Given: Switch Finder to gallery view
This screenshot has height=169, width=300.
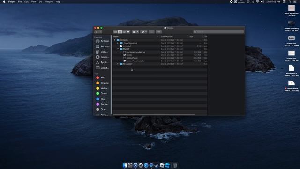Looking at the screenshot, I should pos(128,32).
